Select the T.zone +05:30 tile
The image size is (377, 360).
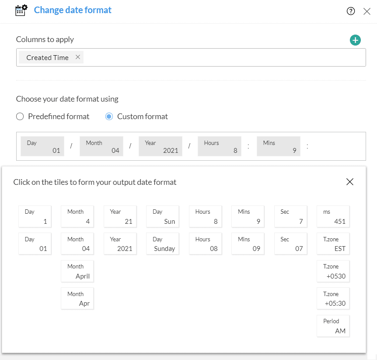point(333,299)
